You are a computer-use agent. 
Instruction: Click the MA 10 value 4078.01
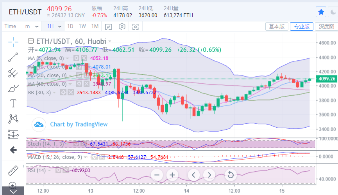[102, 67]
